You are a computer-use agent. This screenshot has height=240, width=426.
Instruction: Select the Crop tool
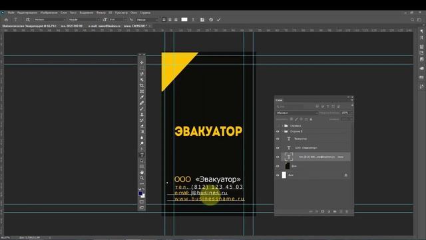pyautogui.click(x=142, y=85)
